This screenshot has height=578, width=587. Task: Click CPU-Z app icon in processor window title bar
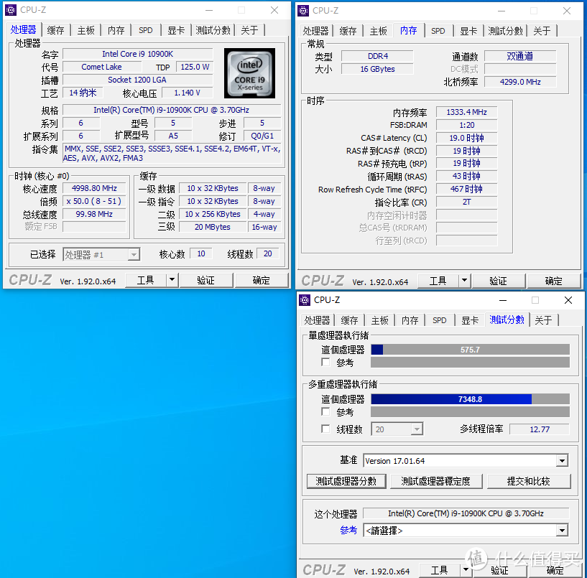click(x=11, y=10)
